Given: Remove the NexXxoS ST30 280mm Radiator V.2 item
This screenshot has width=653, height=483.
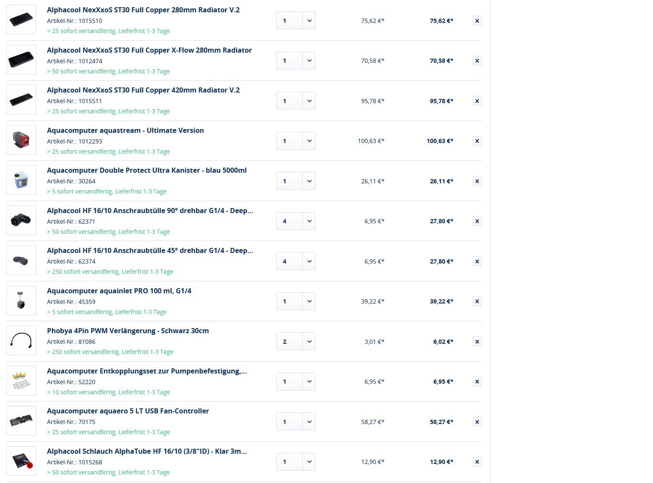Looking at the screenshot, I should 477,21.
